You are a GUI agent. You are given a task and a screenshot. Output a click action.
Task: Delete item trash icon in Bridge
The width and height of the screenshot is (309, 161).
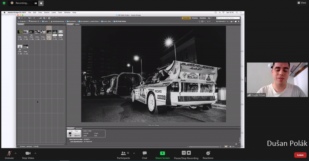239,21
